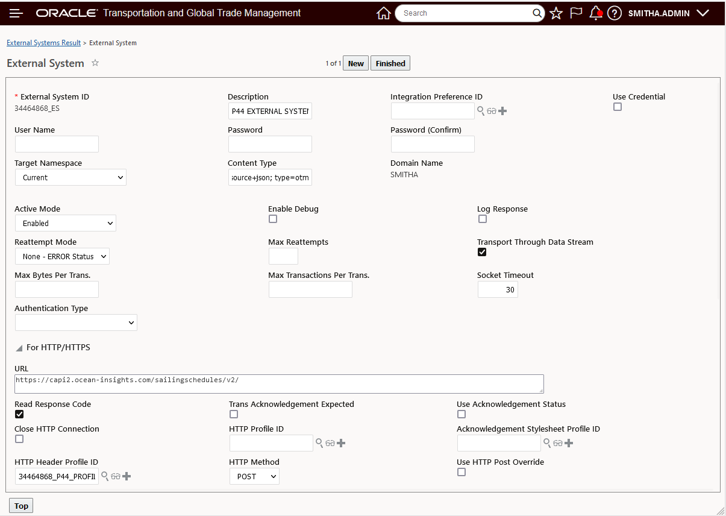
Task: Click the Max Bytes Per Trans. field
Action: 57,289
